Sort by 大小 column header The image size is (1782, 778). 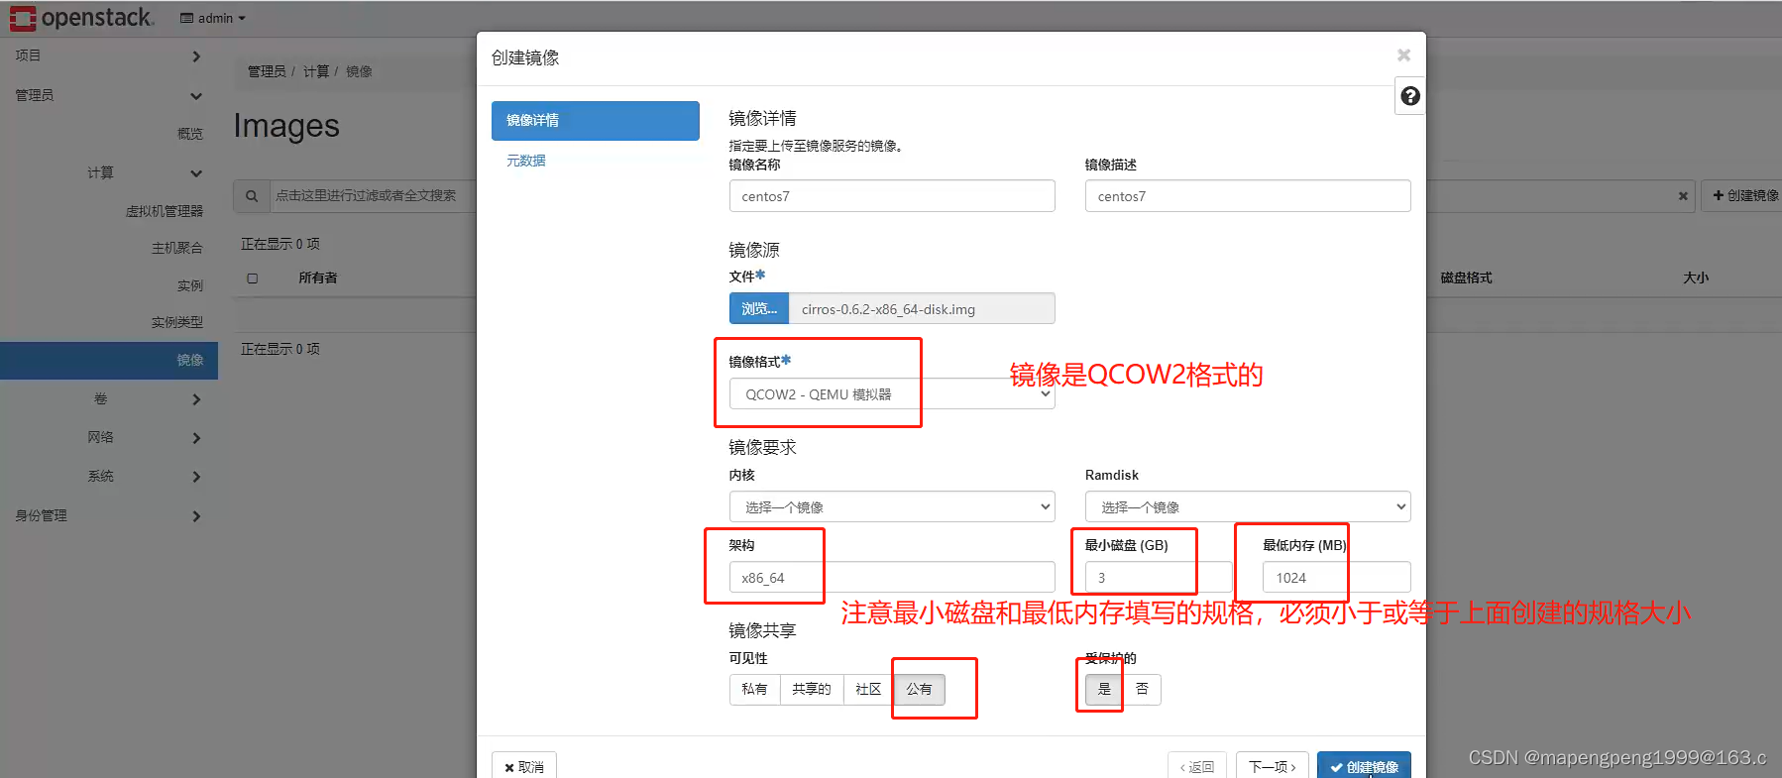tap(1696, 278)
